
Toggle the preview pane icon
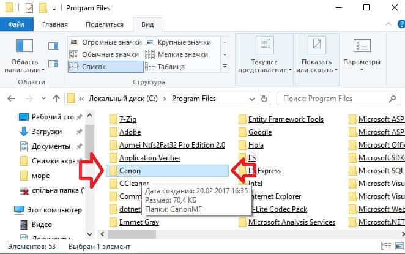[53, 47]
